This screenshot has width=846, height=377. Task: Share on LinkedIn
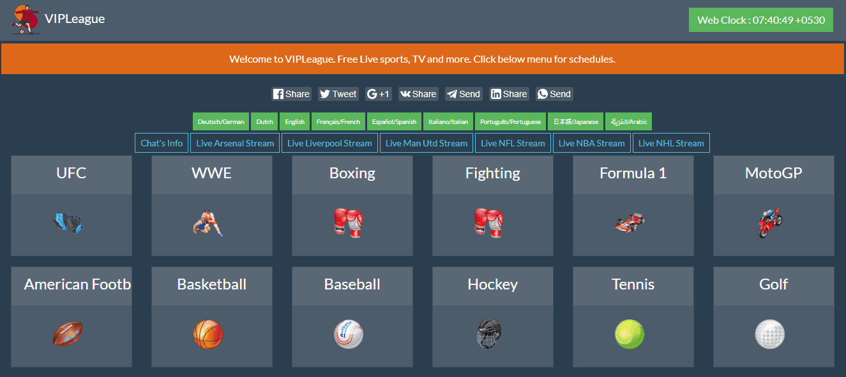(509, 94)
